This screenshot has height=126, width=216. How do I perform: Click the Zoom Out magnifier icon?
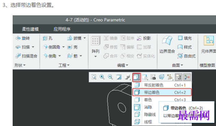(x=110, y=77)
